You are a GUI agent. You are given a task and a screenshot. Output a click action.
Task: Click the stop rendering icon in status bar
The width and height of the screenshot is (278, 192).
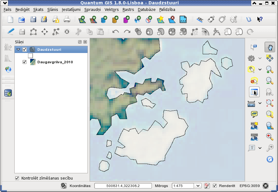(207, 186)
